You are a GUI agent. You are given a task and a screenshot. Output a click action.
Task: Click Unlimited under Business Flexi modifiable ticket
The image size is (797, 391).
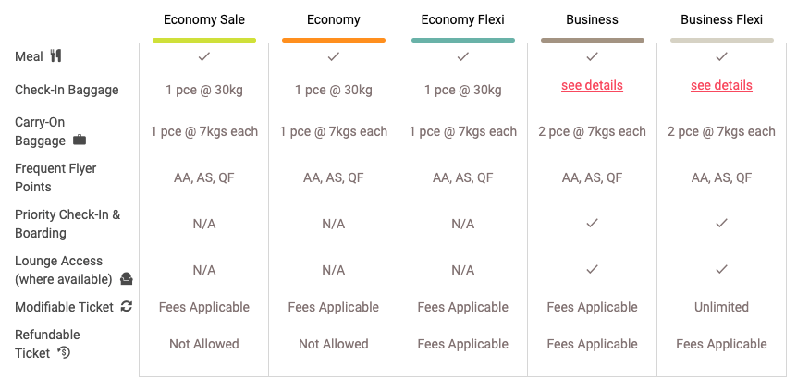coord(722,307)
